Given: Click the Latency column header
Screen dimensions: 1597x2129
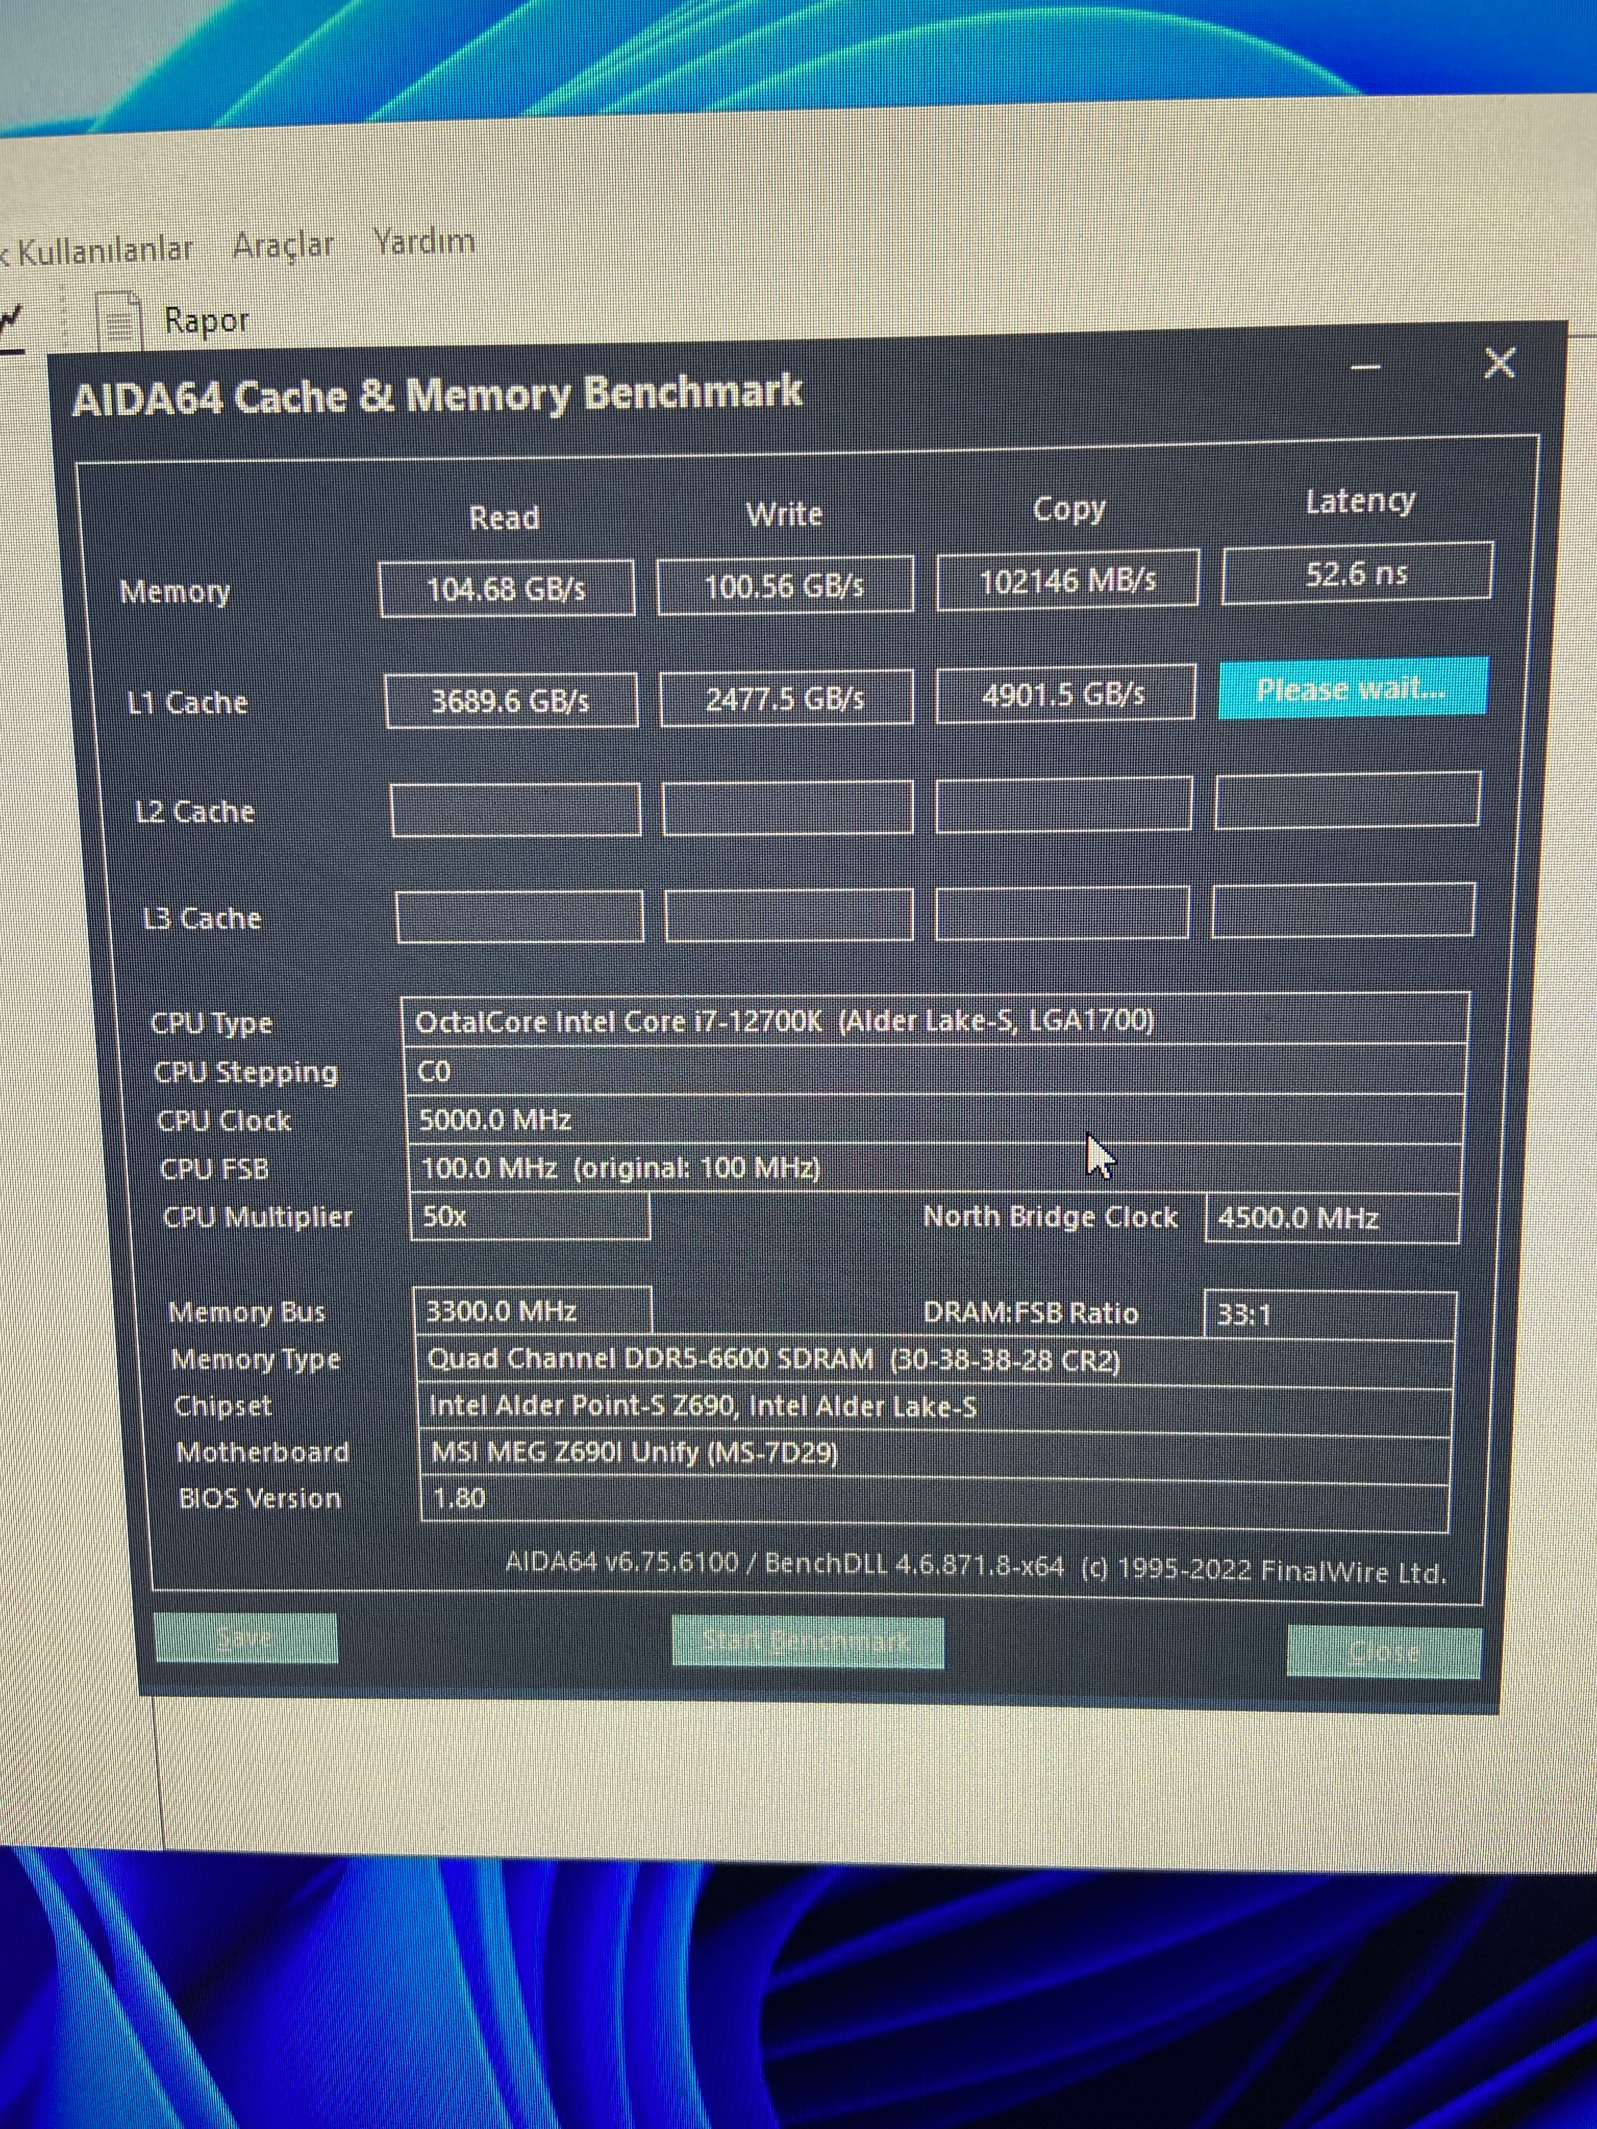Looking at the screenshot, I should point(1360,502).
